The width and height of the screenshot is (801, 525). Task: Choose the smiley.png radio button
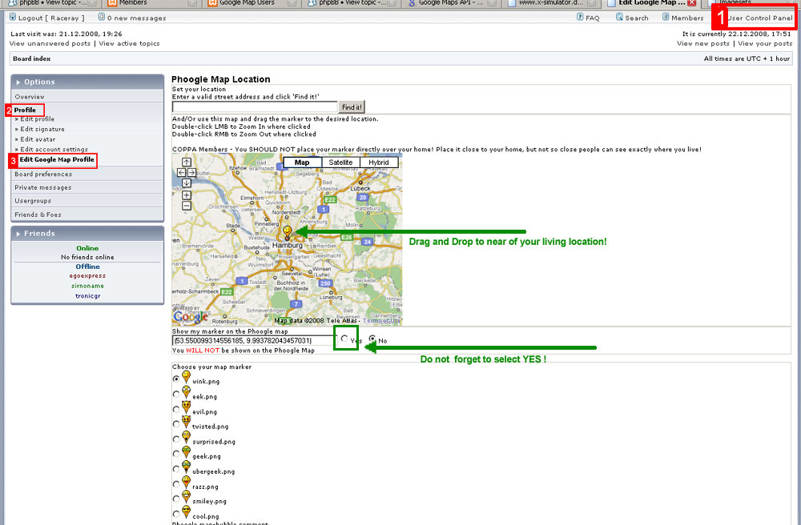point(176,499)
